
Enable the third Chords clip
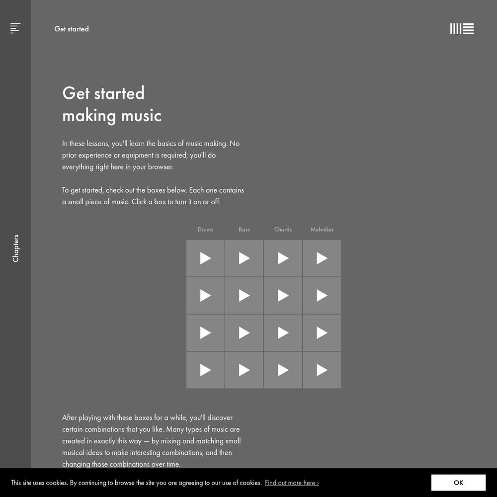283,333
